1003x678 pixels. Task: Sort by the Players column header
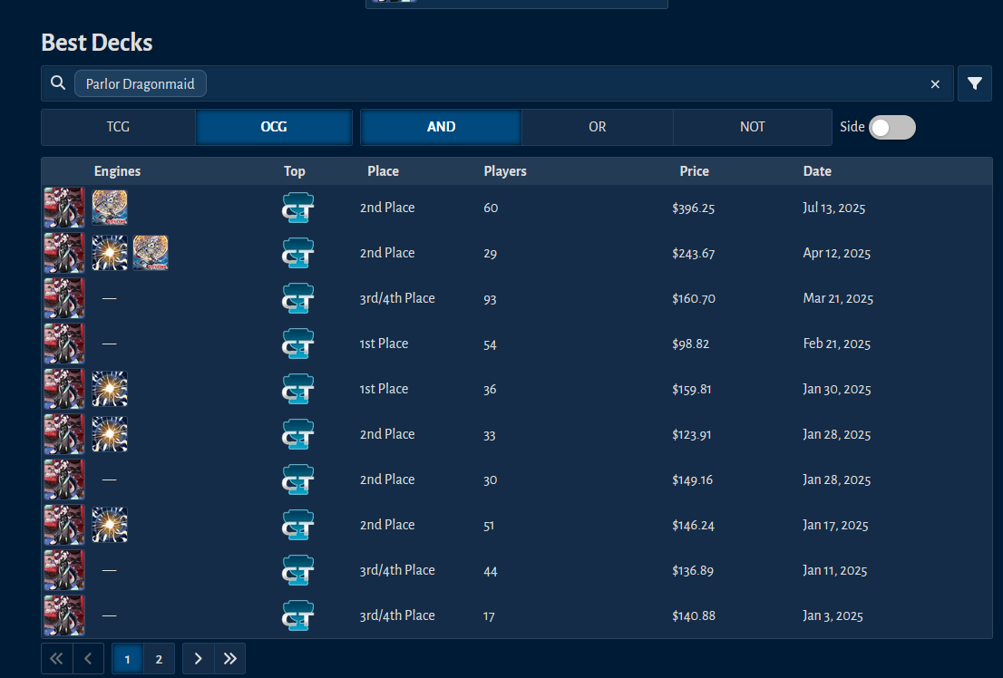505,170
